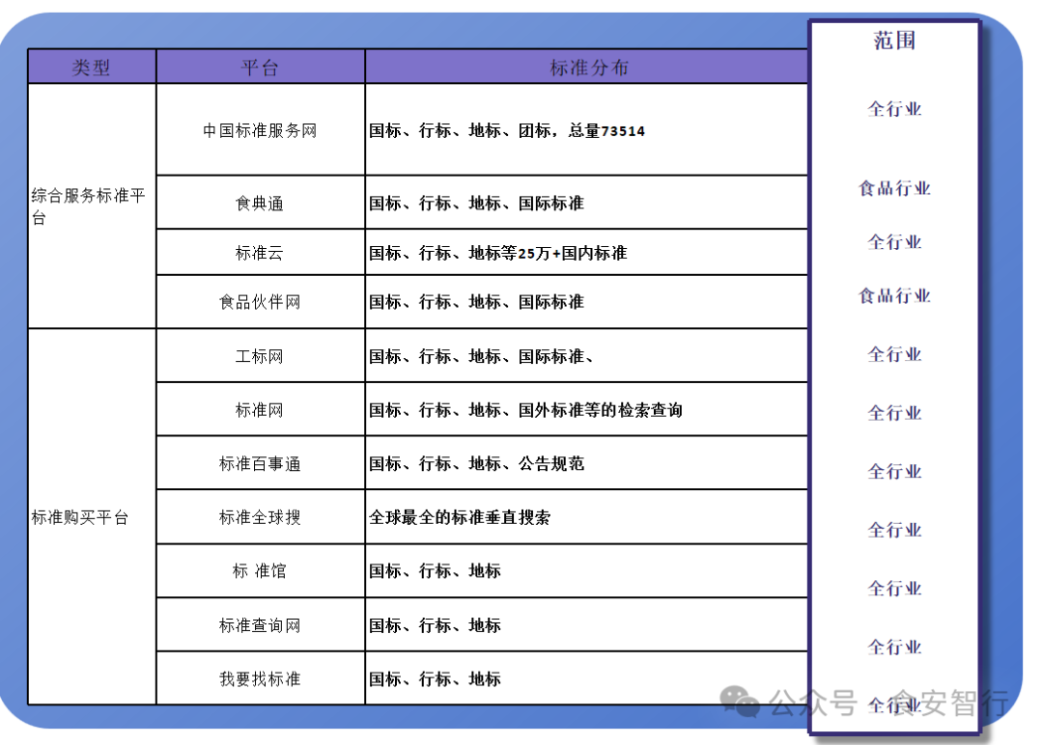Select 全行业 beside the 标准网 row

(894, 413)
